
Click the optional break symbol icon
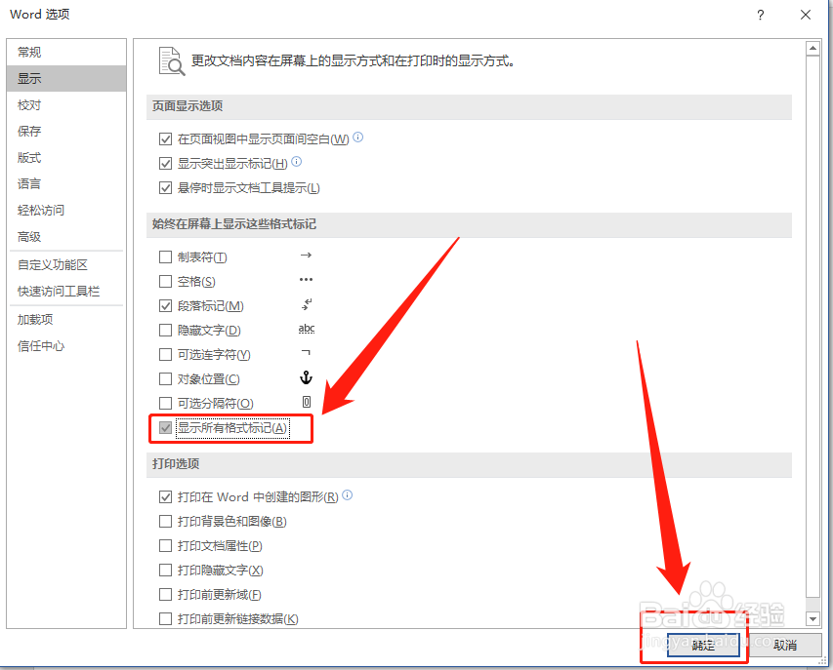pyautogui.click(x=307, y=402)
